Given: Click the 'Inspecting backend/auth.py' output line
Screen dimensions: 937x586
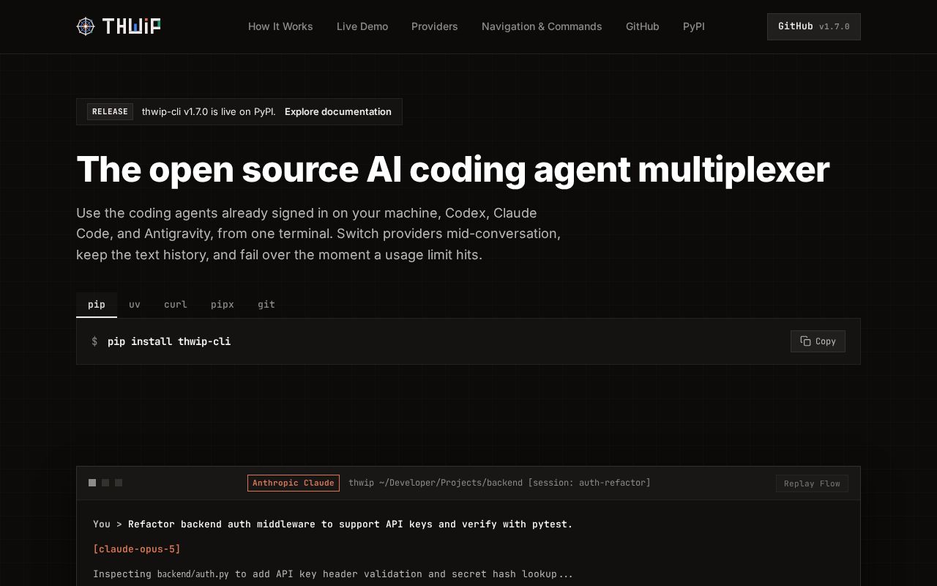Looking at the screenshot, I should (333, 574).
